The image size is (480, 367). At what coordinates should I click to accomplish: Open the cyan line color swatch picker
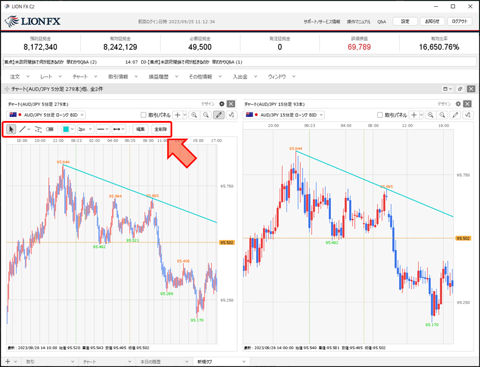68,130
